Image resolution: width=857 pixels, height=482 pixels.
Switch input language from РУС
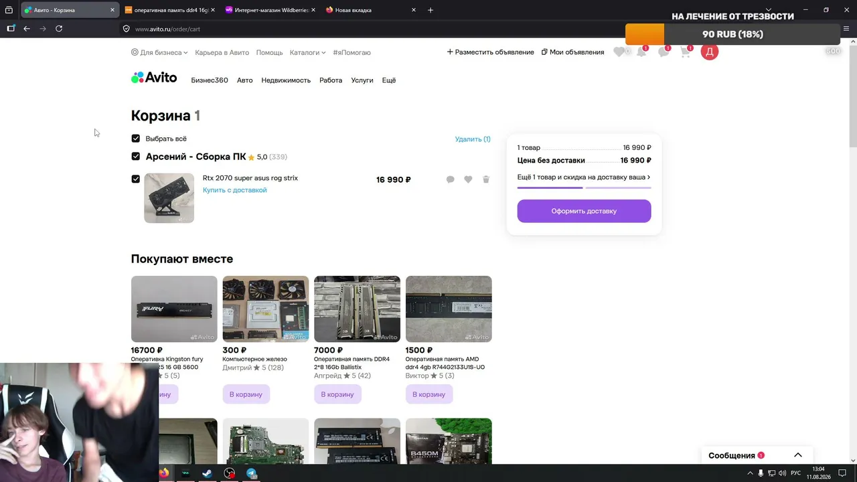coord(796,473)
